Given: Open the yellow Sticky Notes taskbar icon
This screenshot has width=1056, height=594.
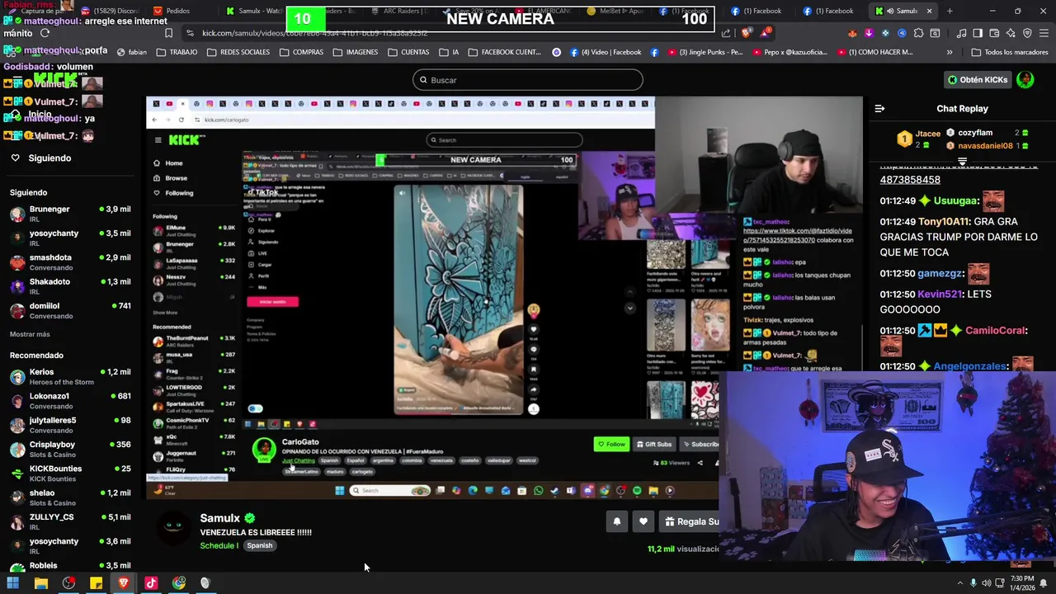Looking at the screenshot, I should (96, 583).
